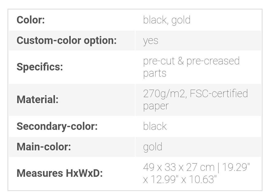This screenshot has height=193, width=270.
Task: Click the 19.29" height in inches
Action: click(236, 167)
